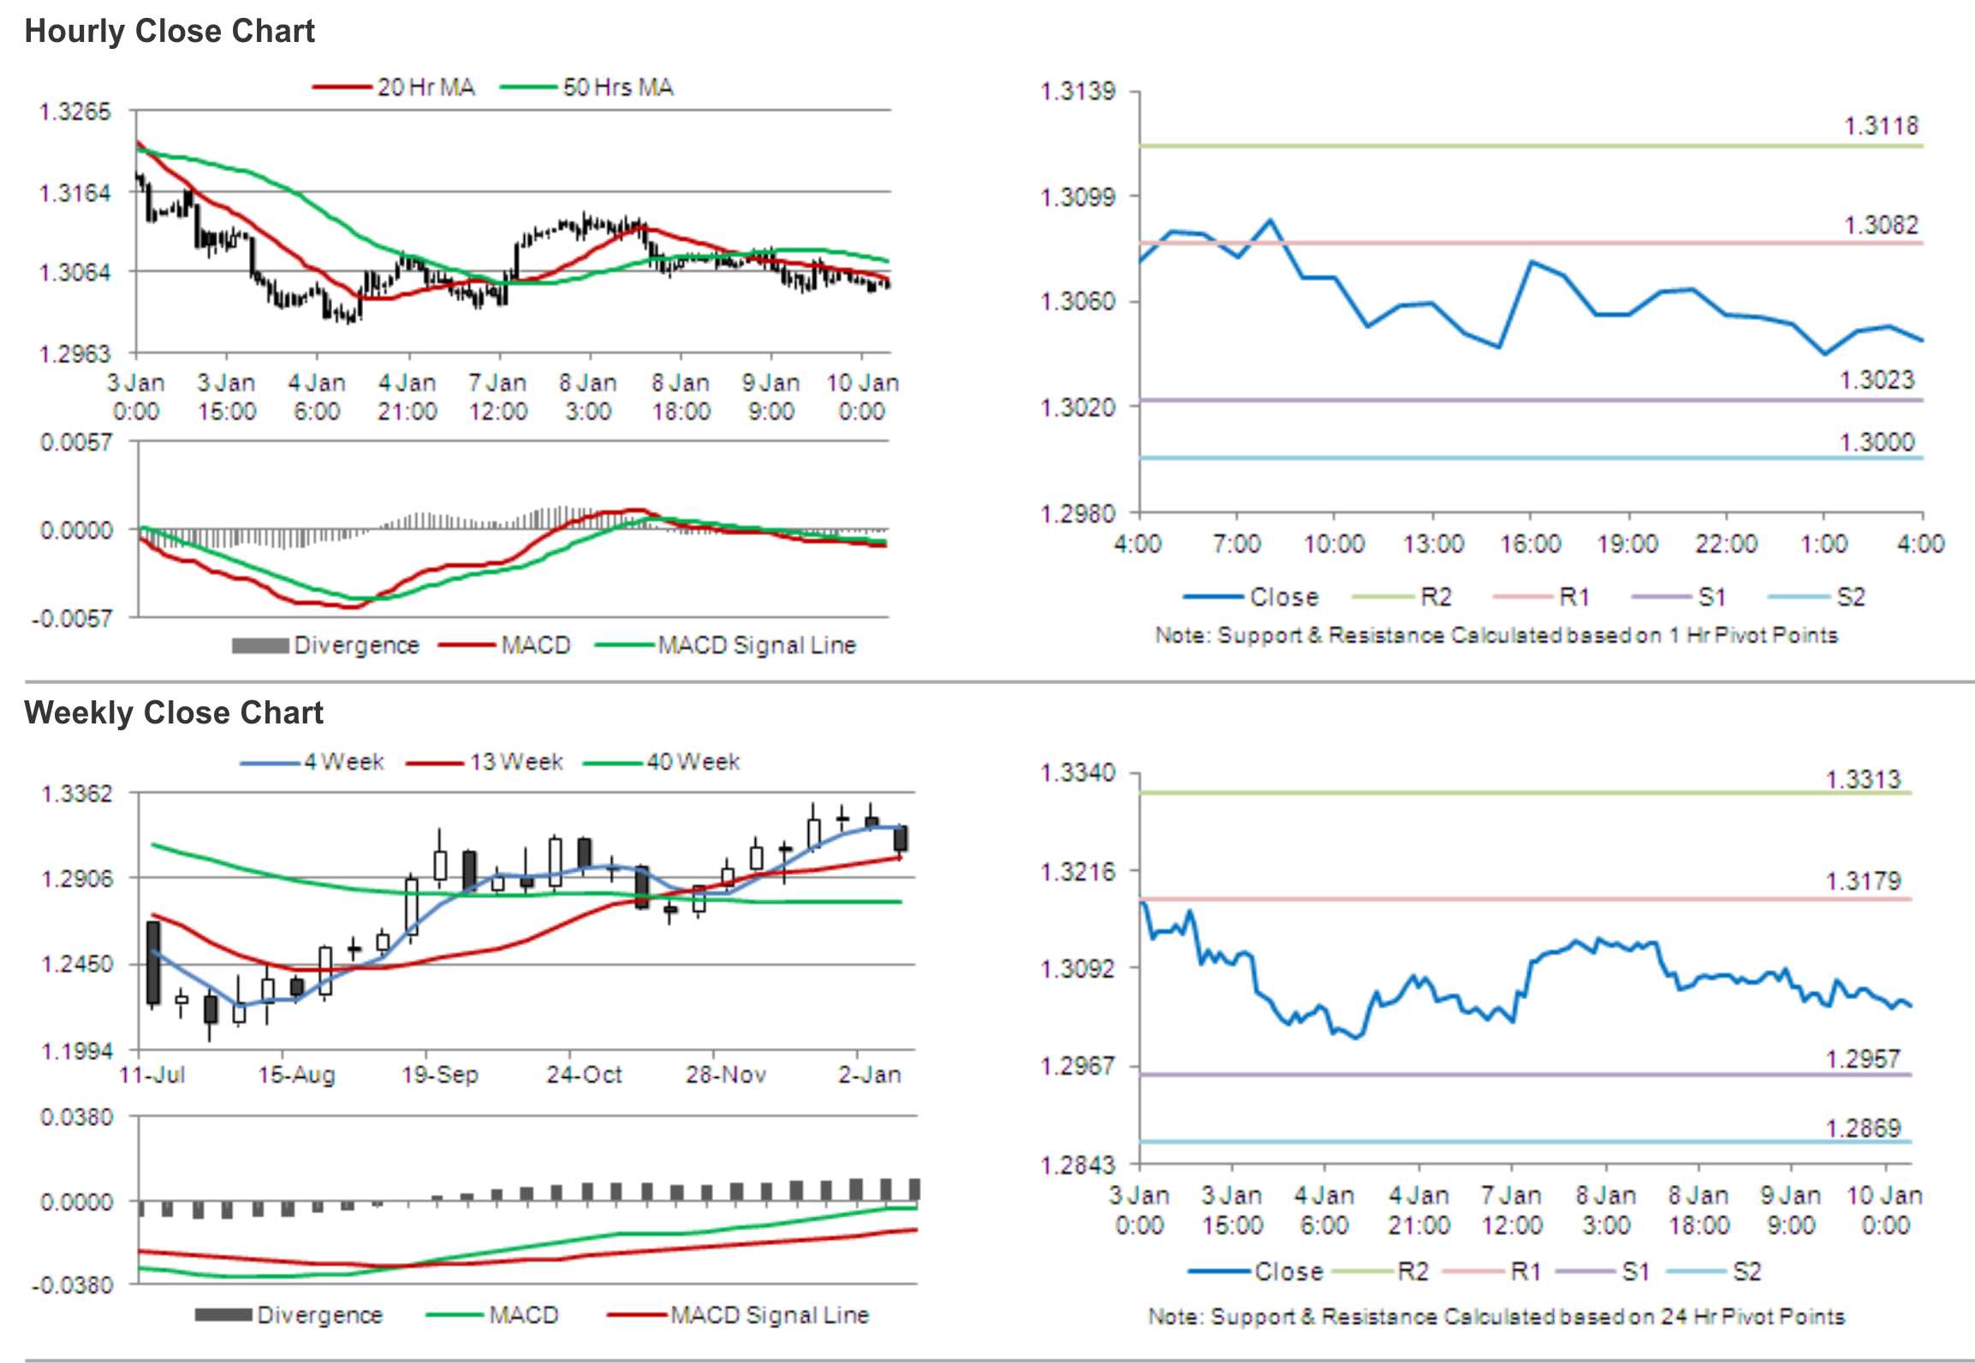
Task: Click the -0.0057 MACD axis value
Action: [72, 618]
